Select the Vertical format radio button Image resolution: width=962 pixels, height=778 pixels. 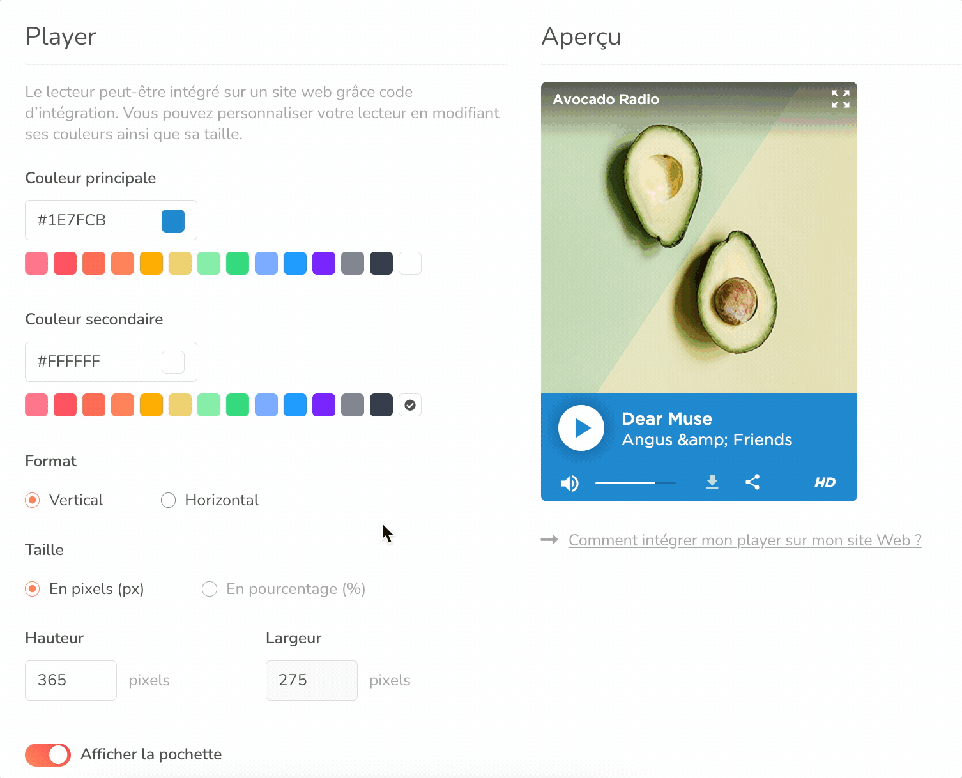tap(33, 500)
